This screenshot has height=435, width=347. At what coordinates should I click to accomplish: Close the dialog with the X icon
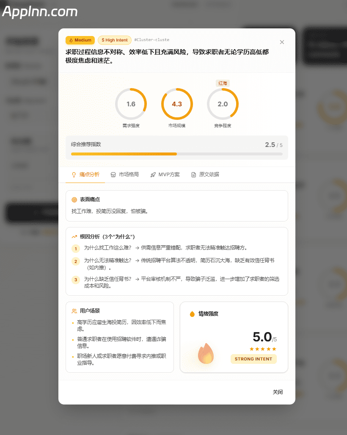coord(282,42)
